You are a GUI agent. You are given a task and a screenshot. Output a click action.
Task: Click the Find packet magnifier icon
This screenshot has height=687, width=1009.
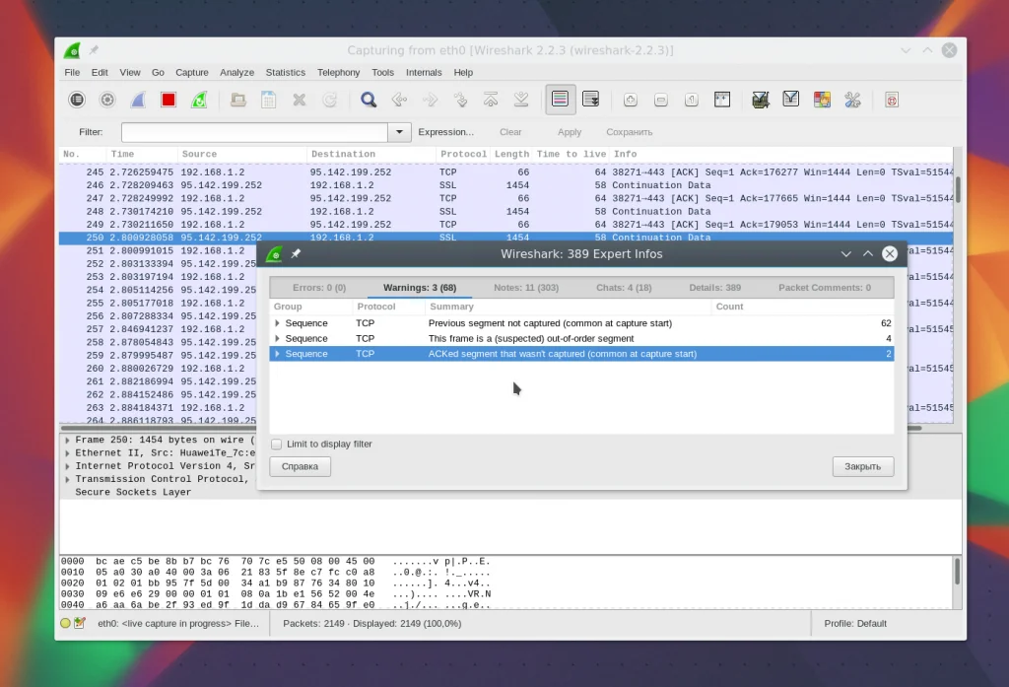click(x=369, y=100)
